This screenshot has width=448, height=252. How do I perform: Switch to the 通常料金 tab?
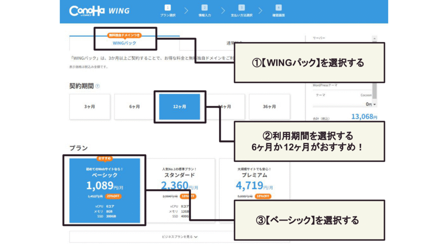(210, 43)
